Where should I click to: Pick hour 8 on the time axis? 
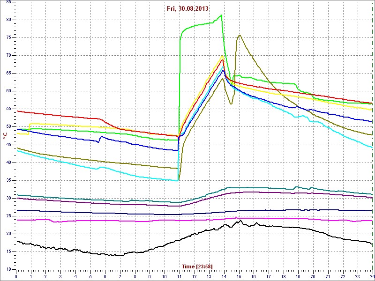[x=135, y=276]
